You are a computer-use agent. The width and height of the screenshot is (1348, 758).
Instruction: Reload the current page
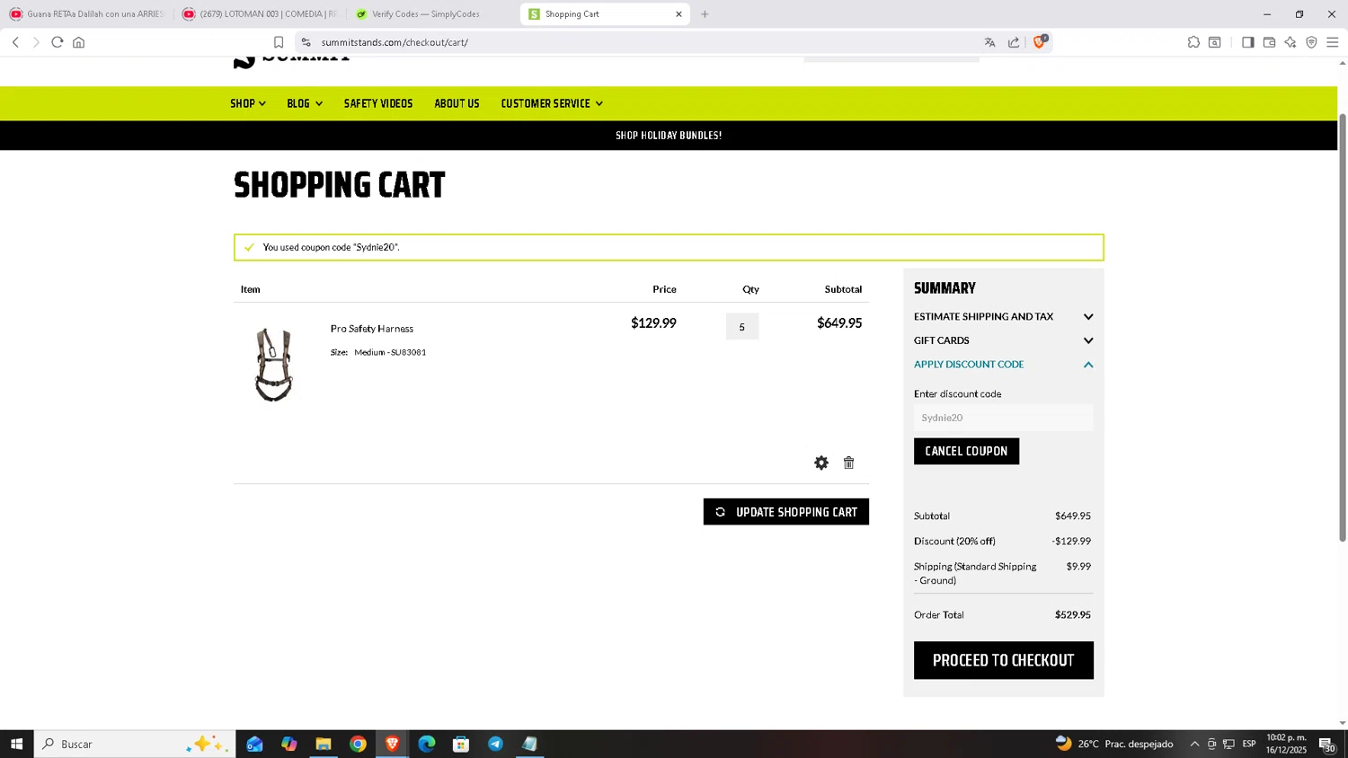click(x=58, y=42)
